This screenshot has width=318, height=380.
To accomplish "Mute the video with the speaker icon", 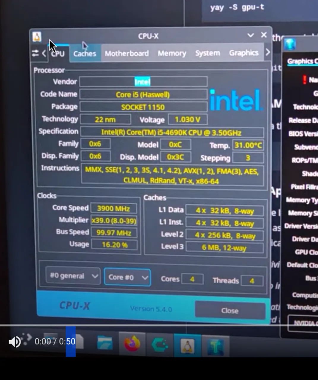I will (15, 342).
